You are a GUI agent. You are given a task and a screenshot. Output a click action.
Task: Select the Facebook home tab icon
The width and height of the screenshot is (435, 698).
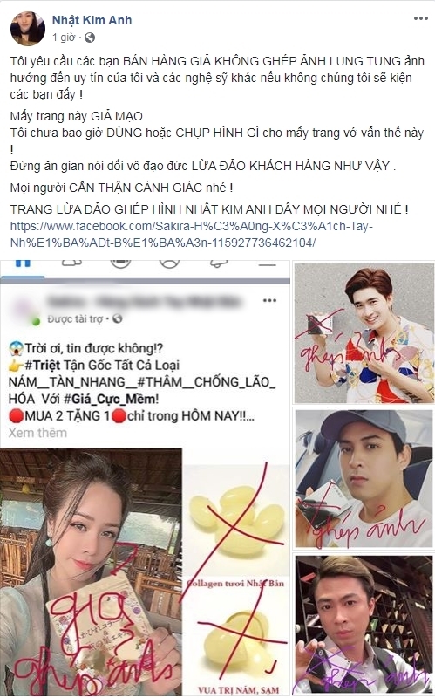[23, 263]
